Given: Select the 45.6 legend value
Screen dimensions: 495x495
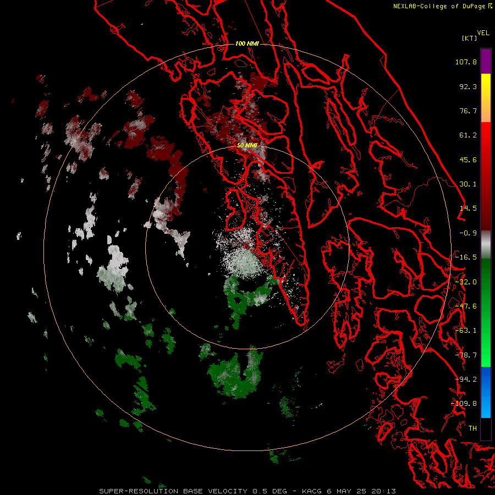Looking at the screenshot, I should click(x=468, y=159).
